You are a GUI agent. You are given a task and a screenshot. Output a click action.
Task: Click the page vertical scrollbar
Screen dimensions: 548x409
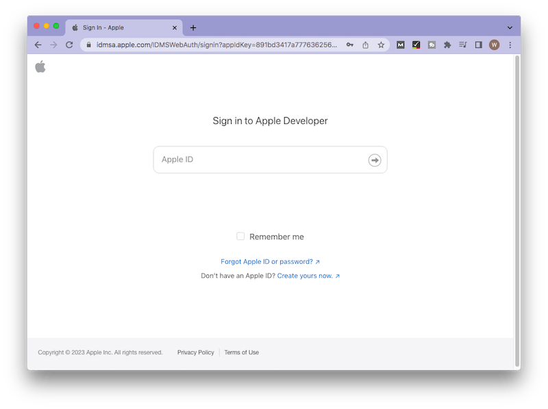tap(517, 211)
